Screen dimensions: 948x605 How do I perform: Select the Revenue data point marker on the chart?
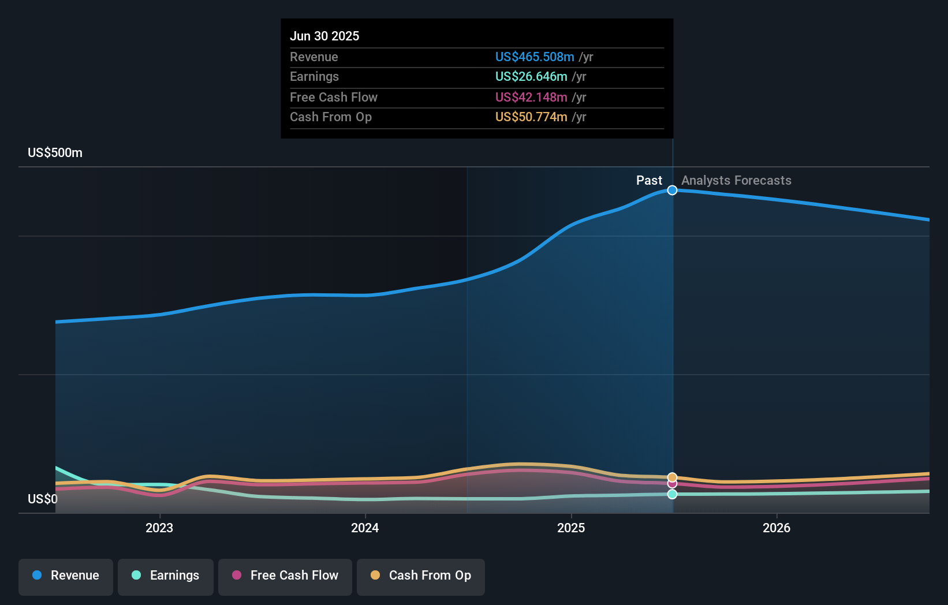click(x=671, y=190)
